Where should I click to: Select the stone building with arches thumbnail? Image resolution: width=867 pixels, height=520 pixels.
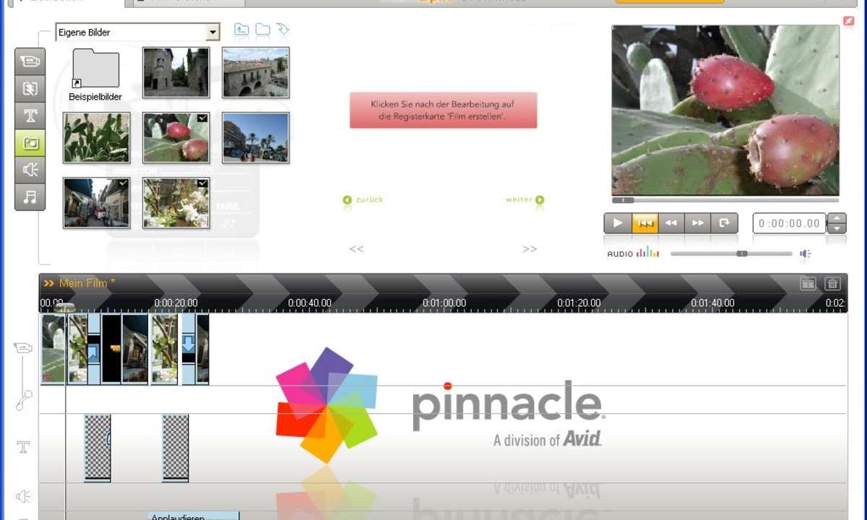(256, 72)
